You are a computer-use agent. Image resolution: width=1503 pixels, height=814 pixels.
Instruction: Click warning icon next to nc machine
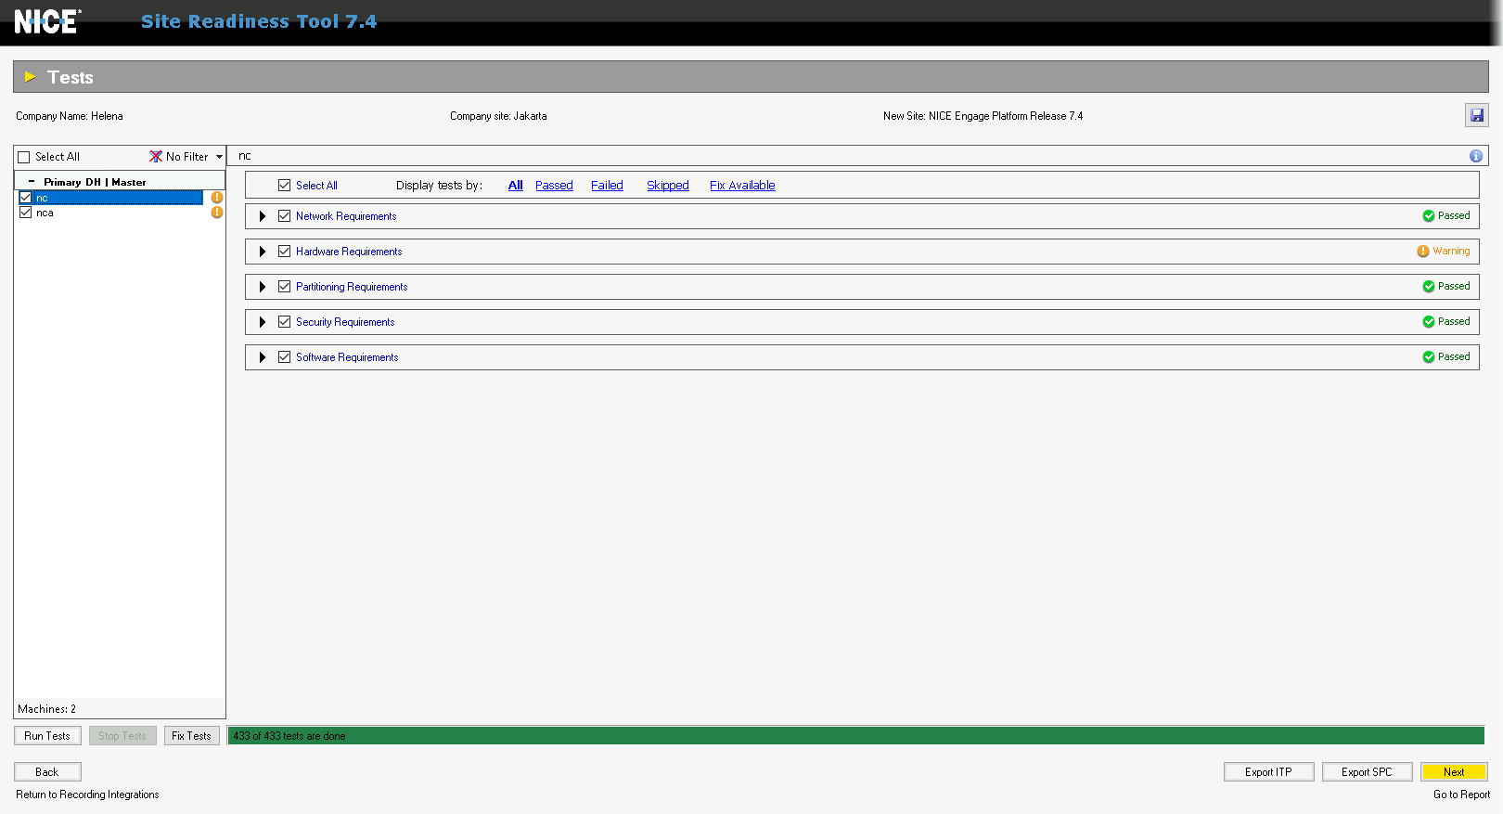tap(217, 198)
